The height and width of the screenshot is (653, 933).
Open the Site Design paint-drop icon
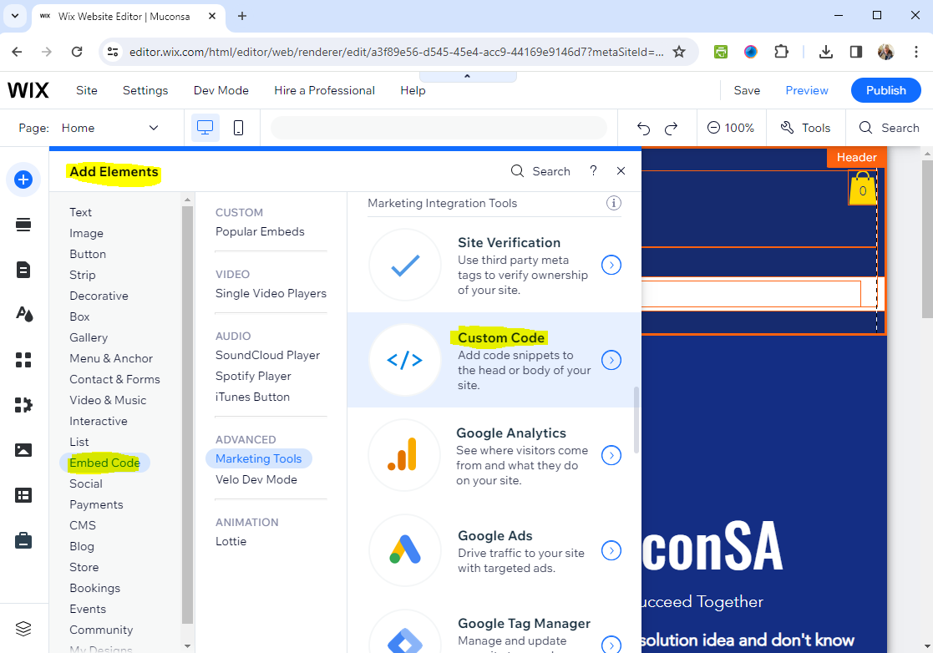(x=23, y=314)
